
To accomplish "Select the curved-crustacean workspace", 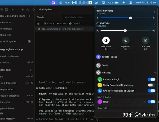I will coord(9,56).
